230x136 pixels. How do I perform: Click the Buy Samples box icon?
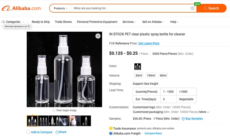(183, 119)
